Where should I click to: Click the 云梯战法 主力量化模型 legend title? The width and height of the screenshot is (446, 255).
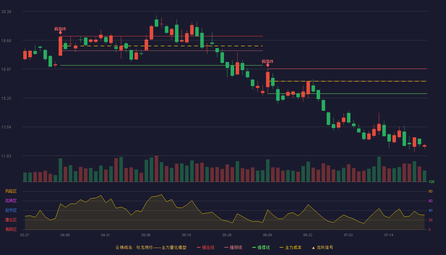point(151,247)
